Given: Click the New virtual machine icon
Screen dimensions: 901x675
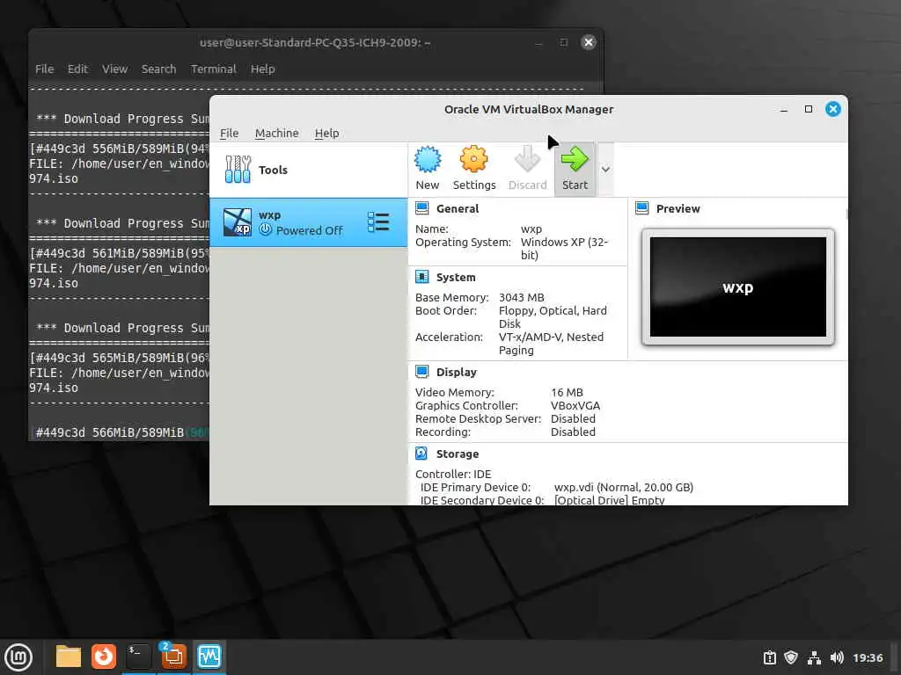Looking at the screenshot, I should [428, 160].
